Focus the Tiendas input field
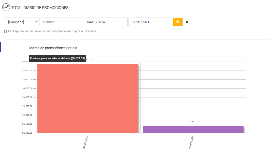This screenshot has width=271, height=155. (61, 22)
